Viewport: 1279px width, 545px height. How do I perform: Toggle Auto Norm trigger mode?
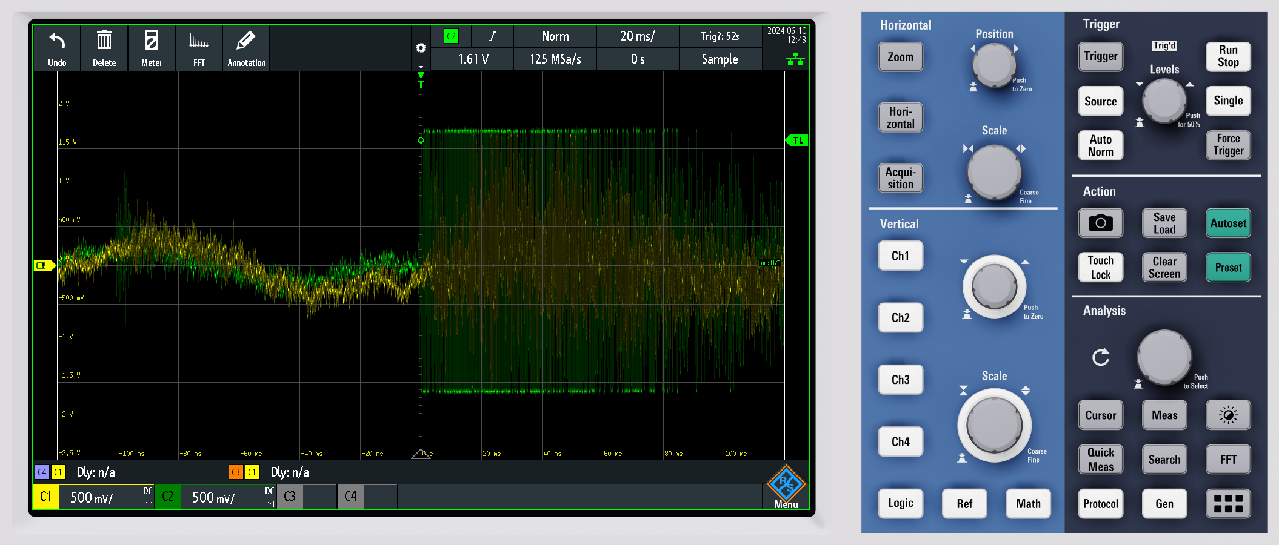[1100, 145]
